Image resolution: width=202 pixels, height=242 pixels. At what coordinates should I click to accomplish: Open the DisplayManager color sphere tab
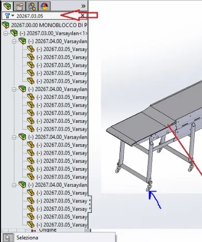(44, 6)
